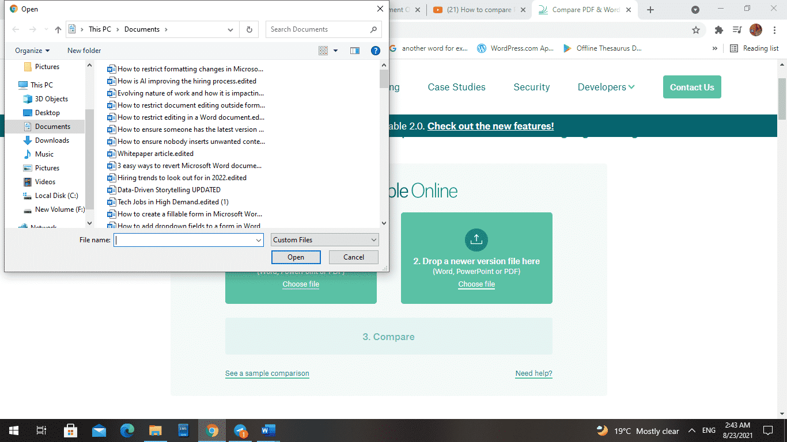Click in the Search Documents field
Viewport: 787px width, 442px height.
(317, 29)
